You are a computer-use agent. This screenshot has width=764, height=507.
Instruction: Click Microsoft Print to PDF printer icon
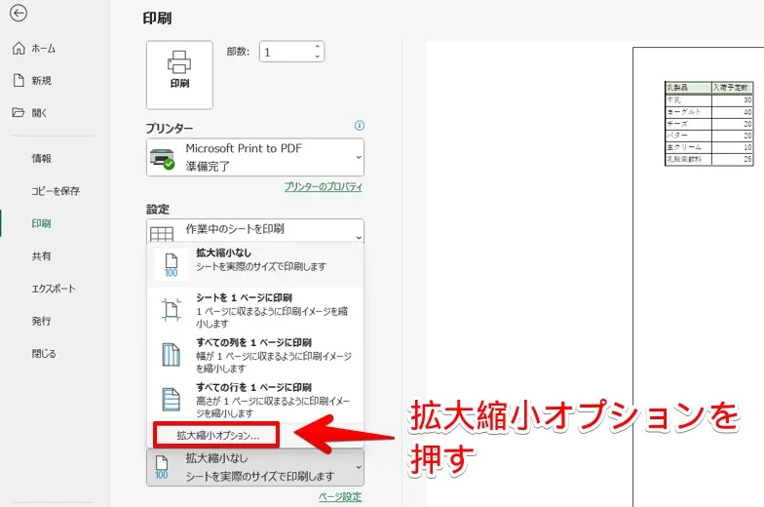click(162, 158)
